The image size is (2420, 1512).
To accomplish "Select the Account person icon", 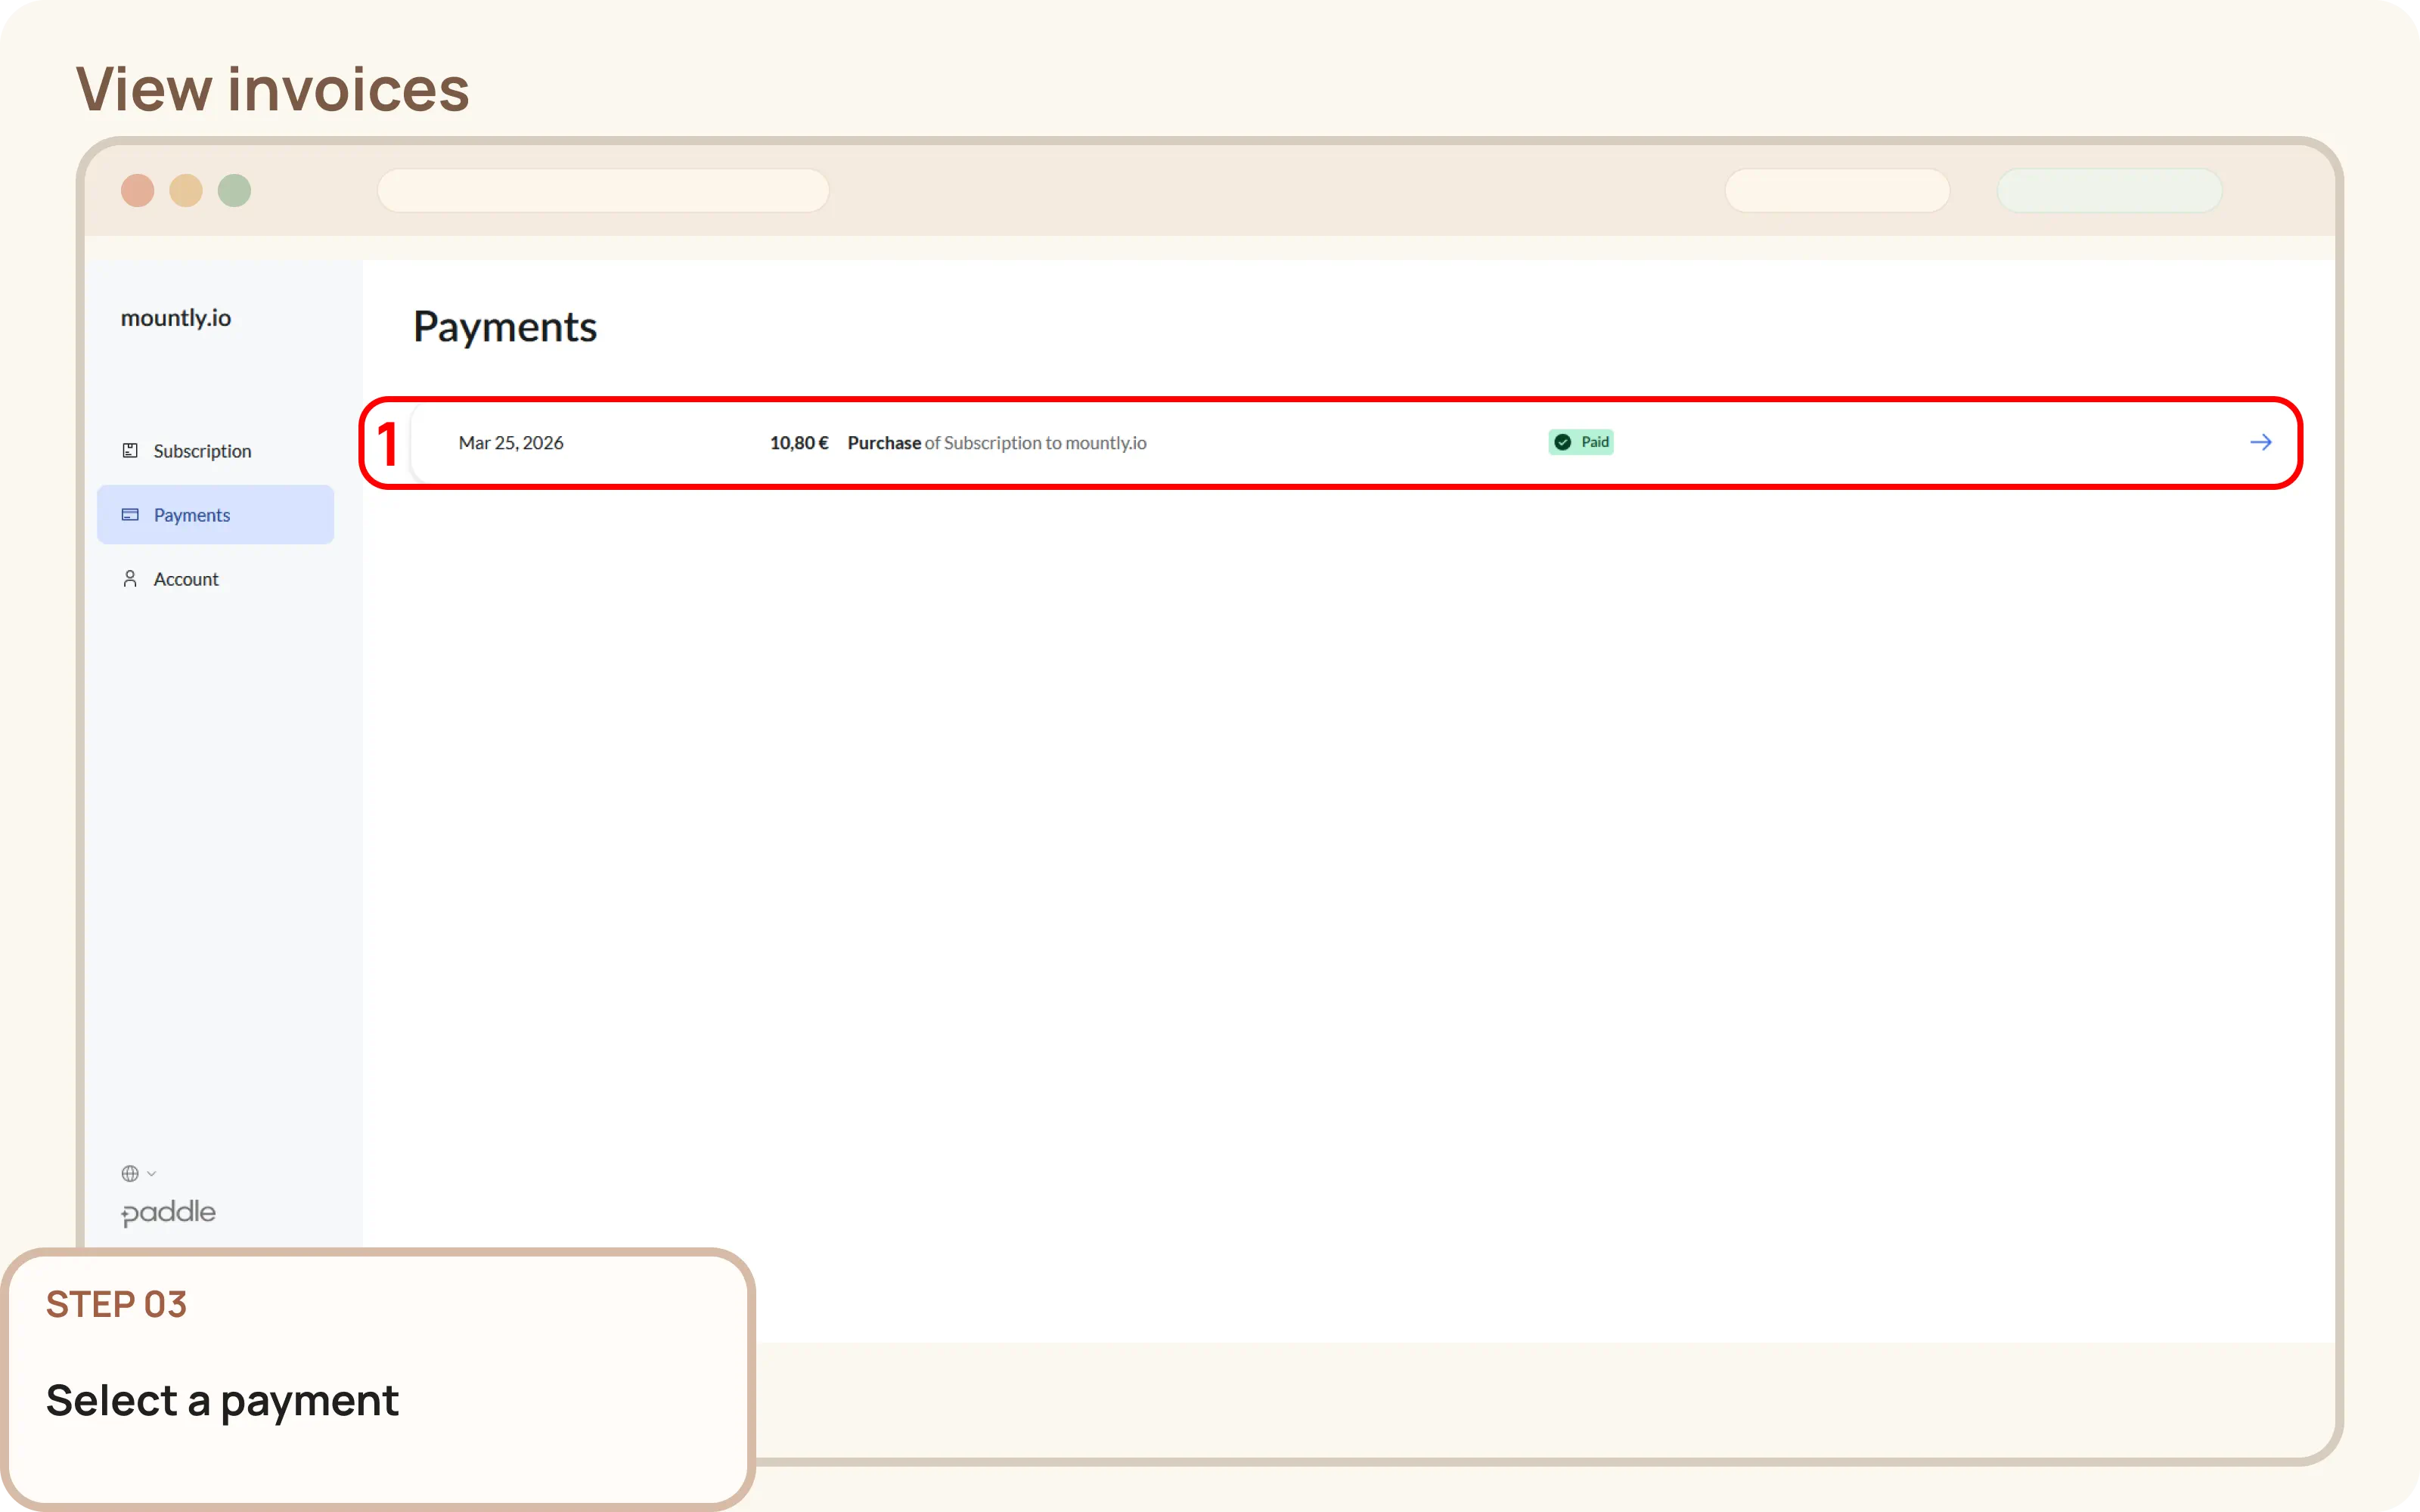I will (130, 578).
